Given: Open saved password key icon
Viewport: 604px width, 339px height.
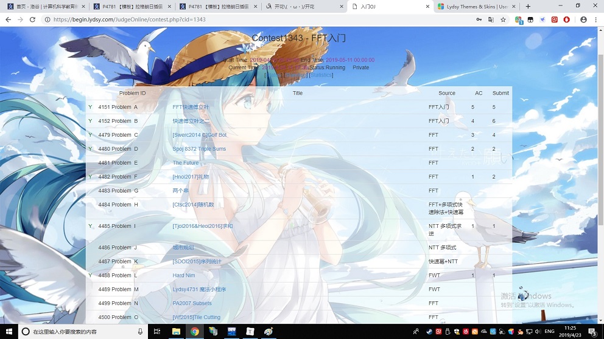Looking at the screenshot, I should point(479,19).
